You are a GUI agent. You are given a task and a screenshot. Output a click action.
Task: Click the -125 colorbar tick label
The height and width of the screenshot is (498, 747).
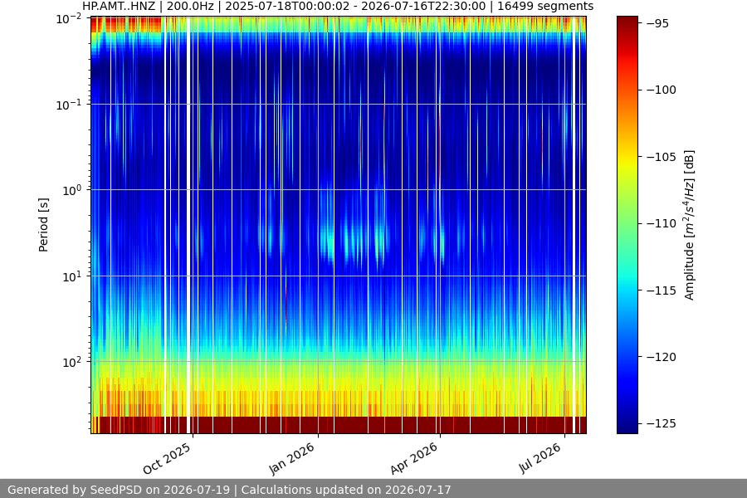pos(661,423)
